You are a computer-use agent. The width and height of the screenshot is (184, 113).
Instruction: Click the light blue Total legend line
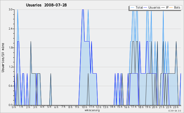(x=132, y=8)
